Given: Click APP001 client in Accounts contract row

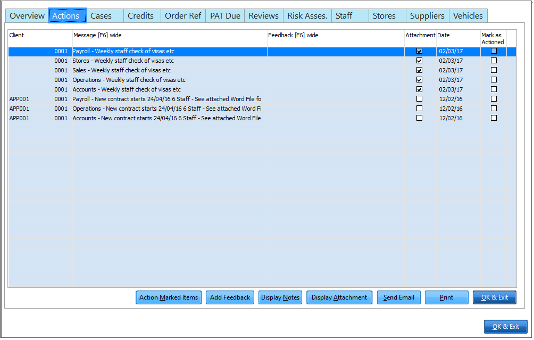Looking at the screenshot, I should click(19, 118).
